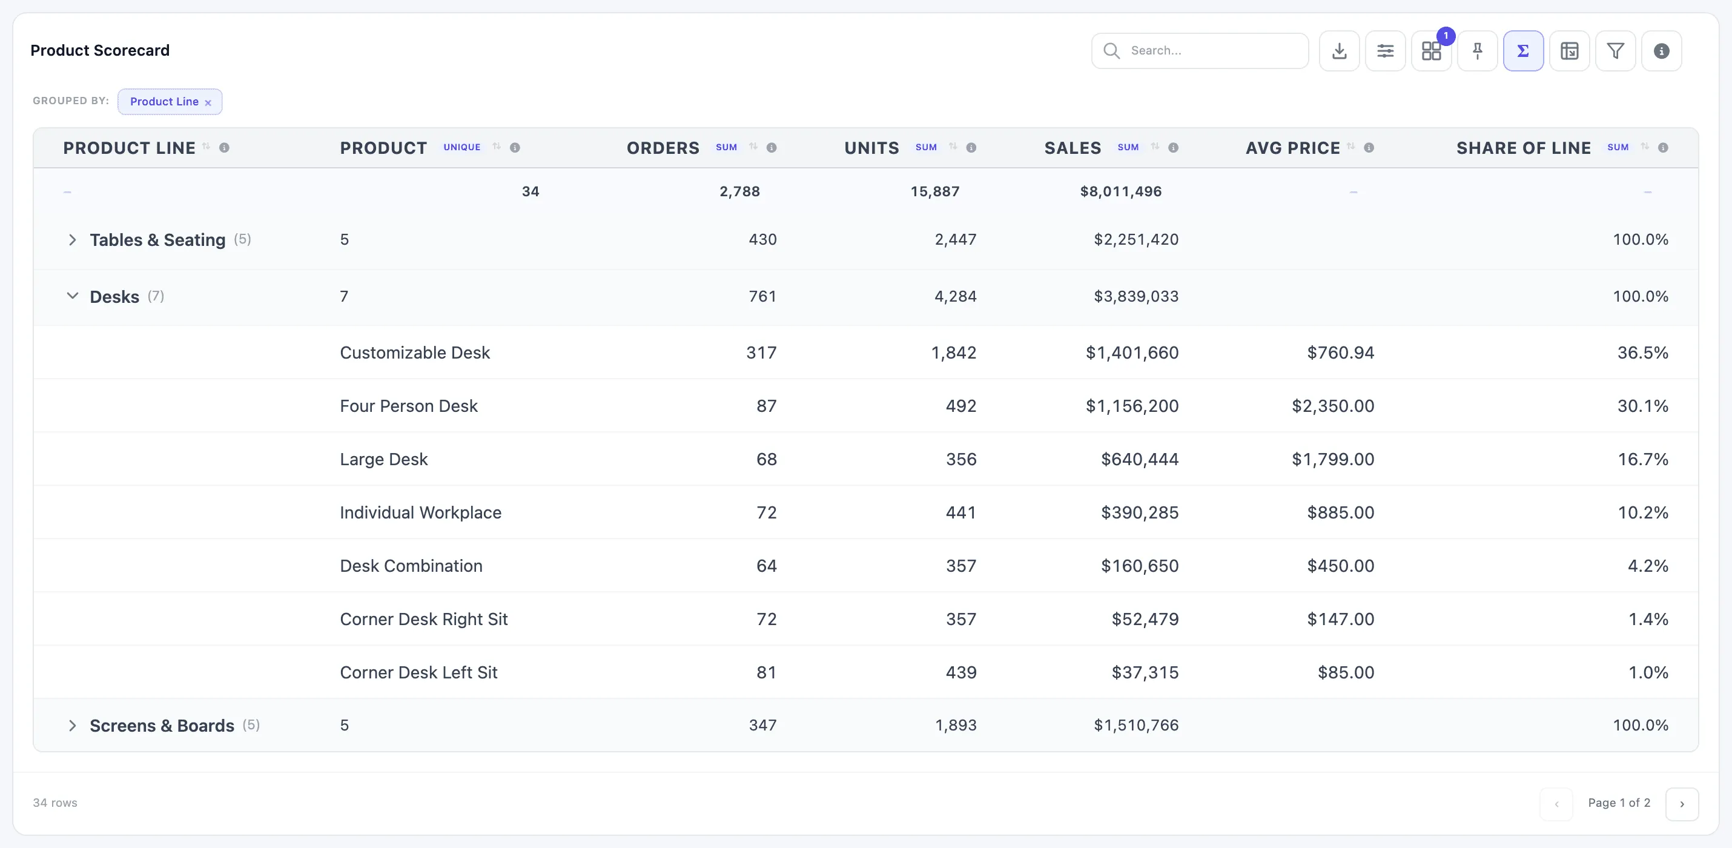This screenshot has height=848, width=1732.
Task: Go to the next page
Action: click(1682, 804)
